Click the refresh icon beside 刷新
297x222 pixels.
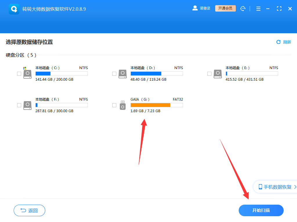[278, 42]
